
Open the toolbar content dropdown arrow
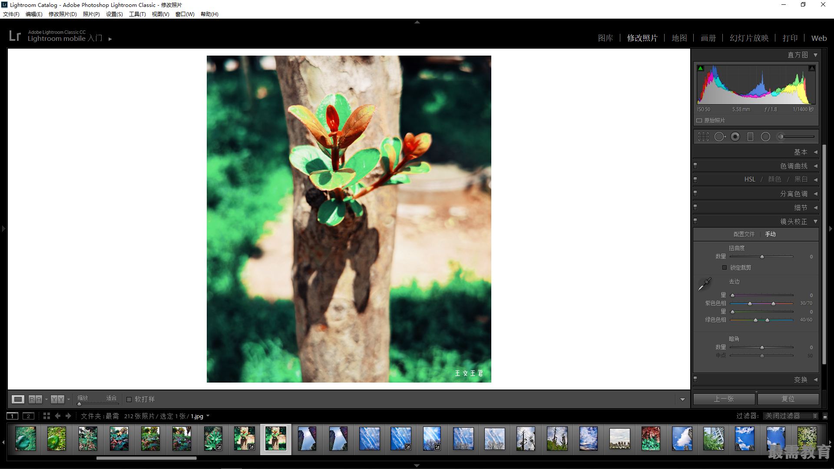[682, 400]
